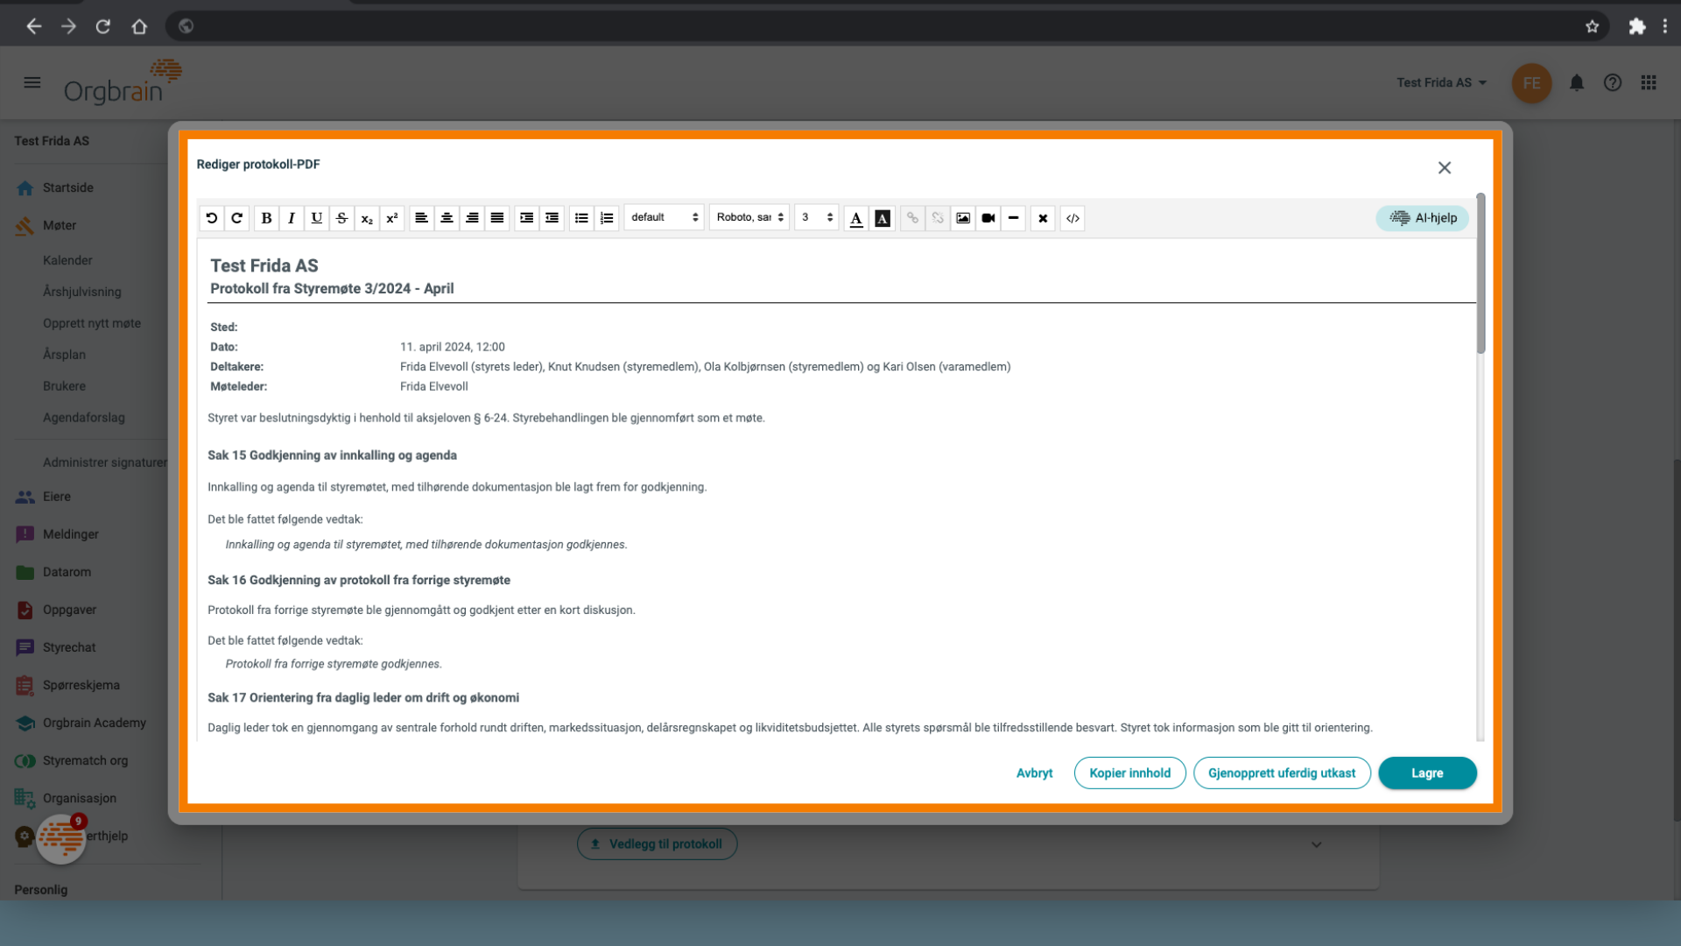Open Datarom in sidebar

tap(67, 572)
